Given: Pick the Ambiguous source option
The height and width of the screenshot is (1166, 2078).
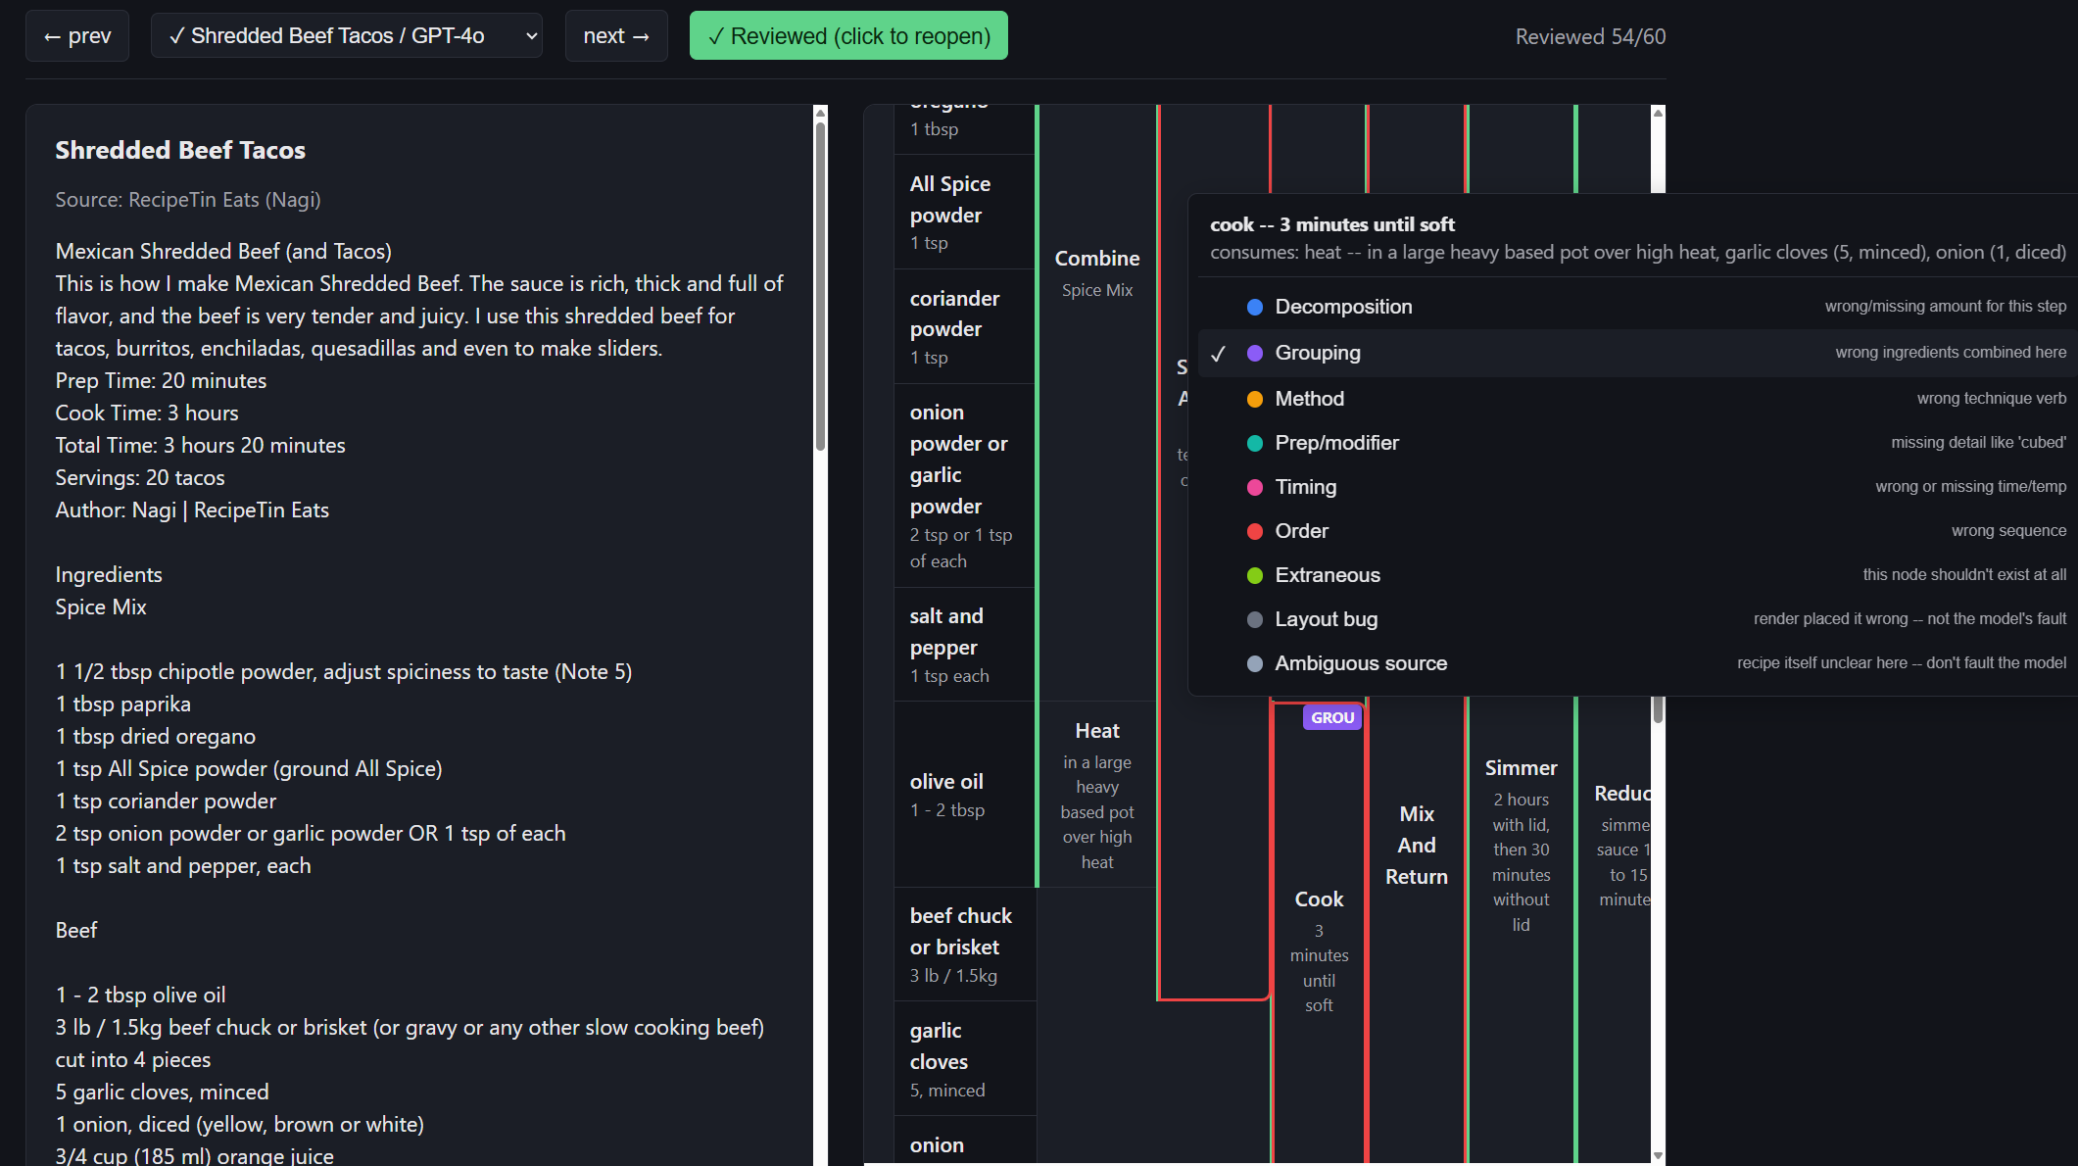Looking at the screenshot, I should coord(1636,663).
